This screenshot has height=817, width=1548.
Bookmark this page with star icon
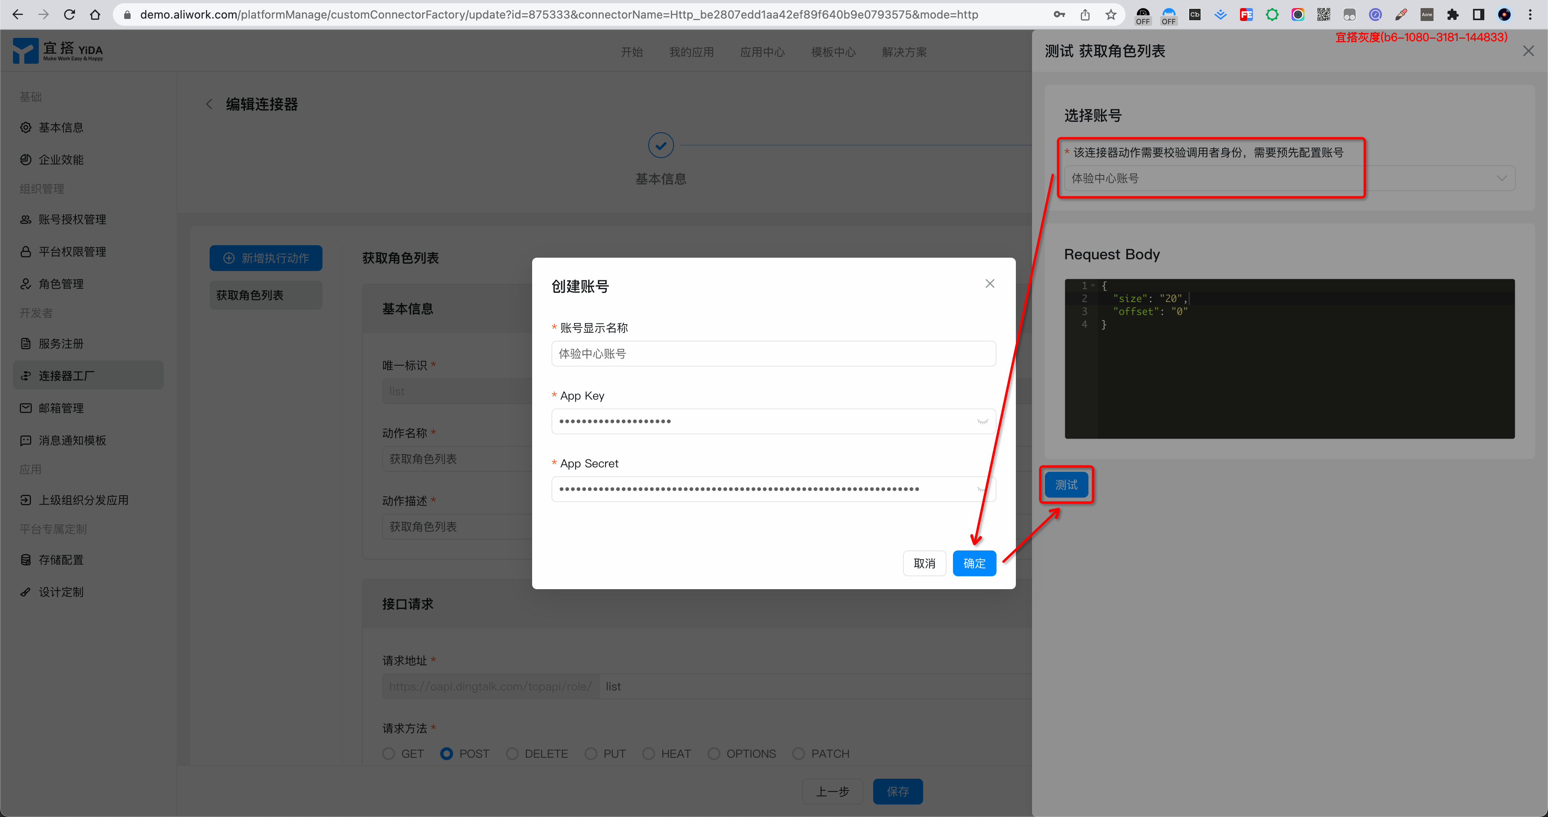click(x=1111, y=15)
